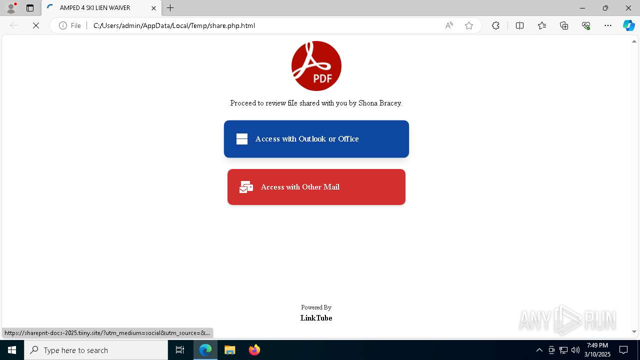The height and width of the screenshot is (360, 640).
Task: Click the taskbar search box
Action: tap(96, 350)
